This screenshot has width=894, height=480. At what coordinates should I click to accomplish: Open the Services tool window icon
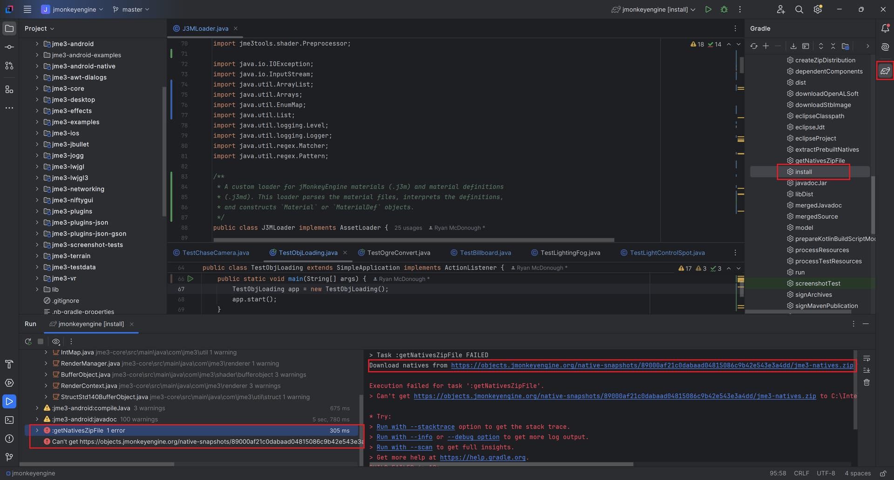[x=9, y=383]
